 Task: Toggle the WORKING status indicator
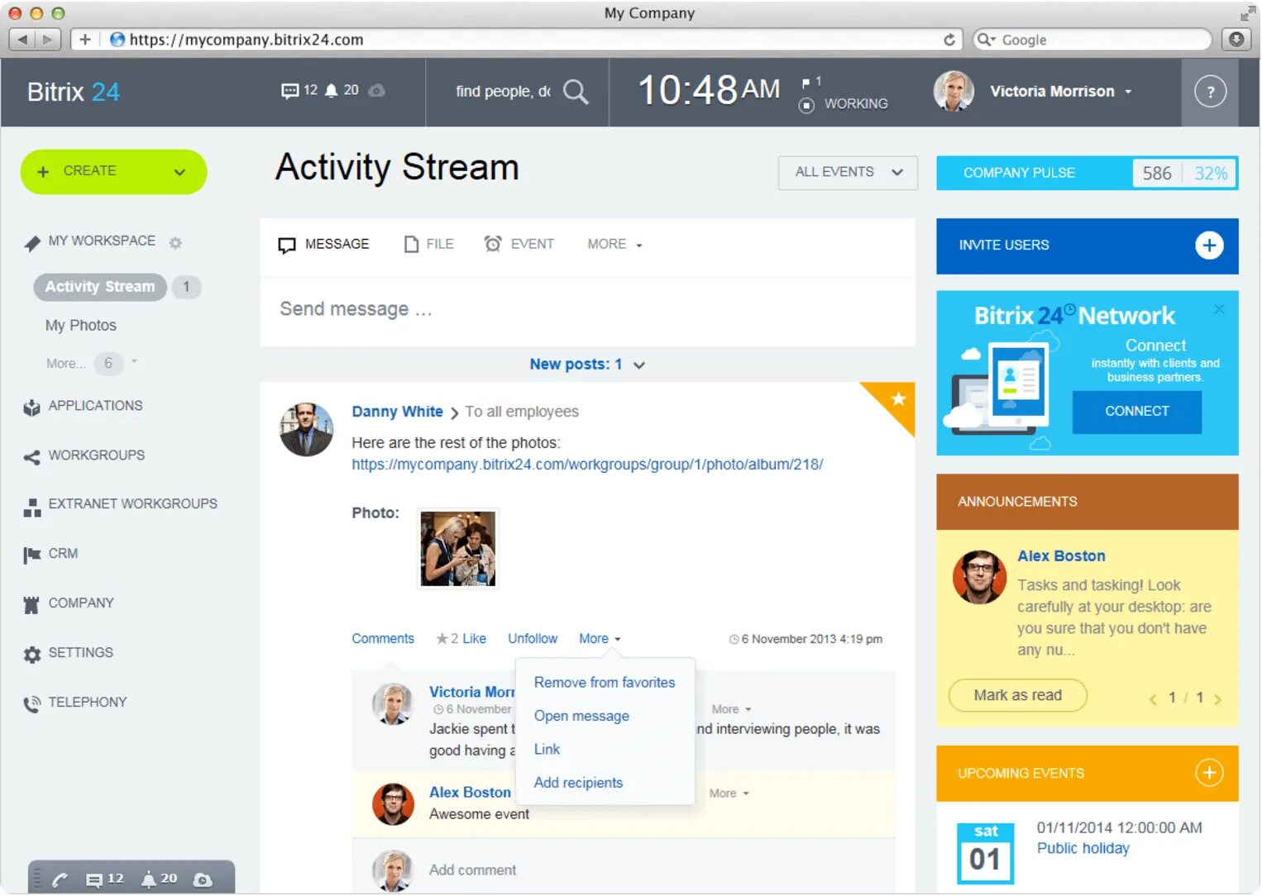pos(843,104)
